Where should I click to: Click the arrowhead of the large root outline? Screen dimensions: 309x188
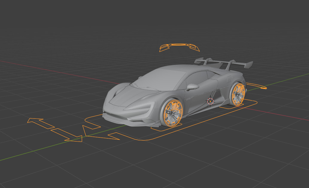(101, 133)
